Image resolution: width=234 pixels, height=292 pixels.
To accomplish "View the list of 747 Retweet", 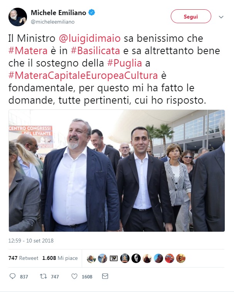I will [x=23, y=258].
